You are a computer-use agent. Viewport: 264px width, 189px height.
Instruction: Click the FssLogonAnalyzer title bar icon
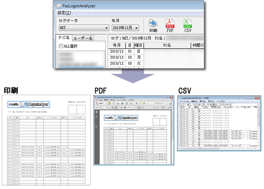point(59,6)
